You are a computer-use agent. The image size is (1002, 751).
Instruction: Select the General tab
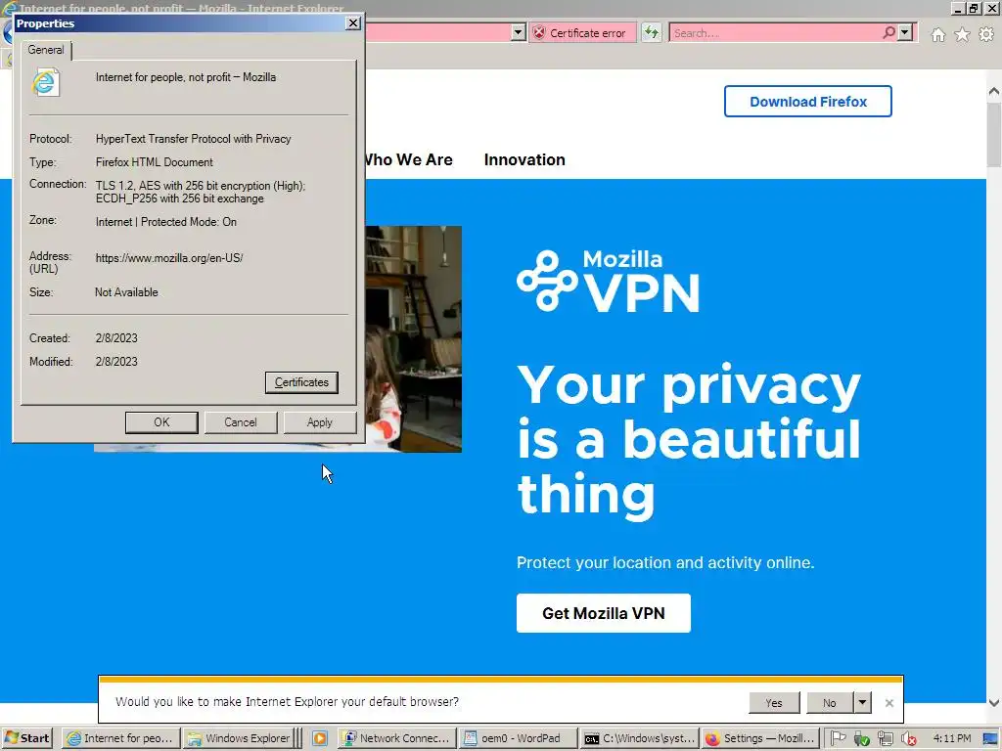pyautogui.click(x=45, y=50)
